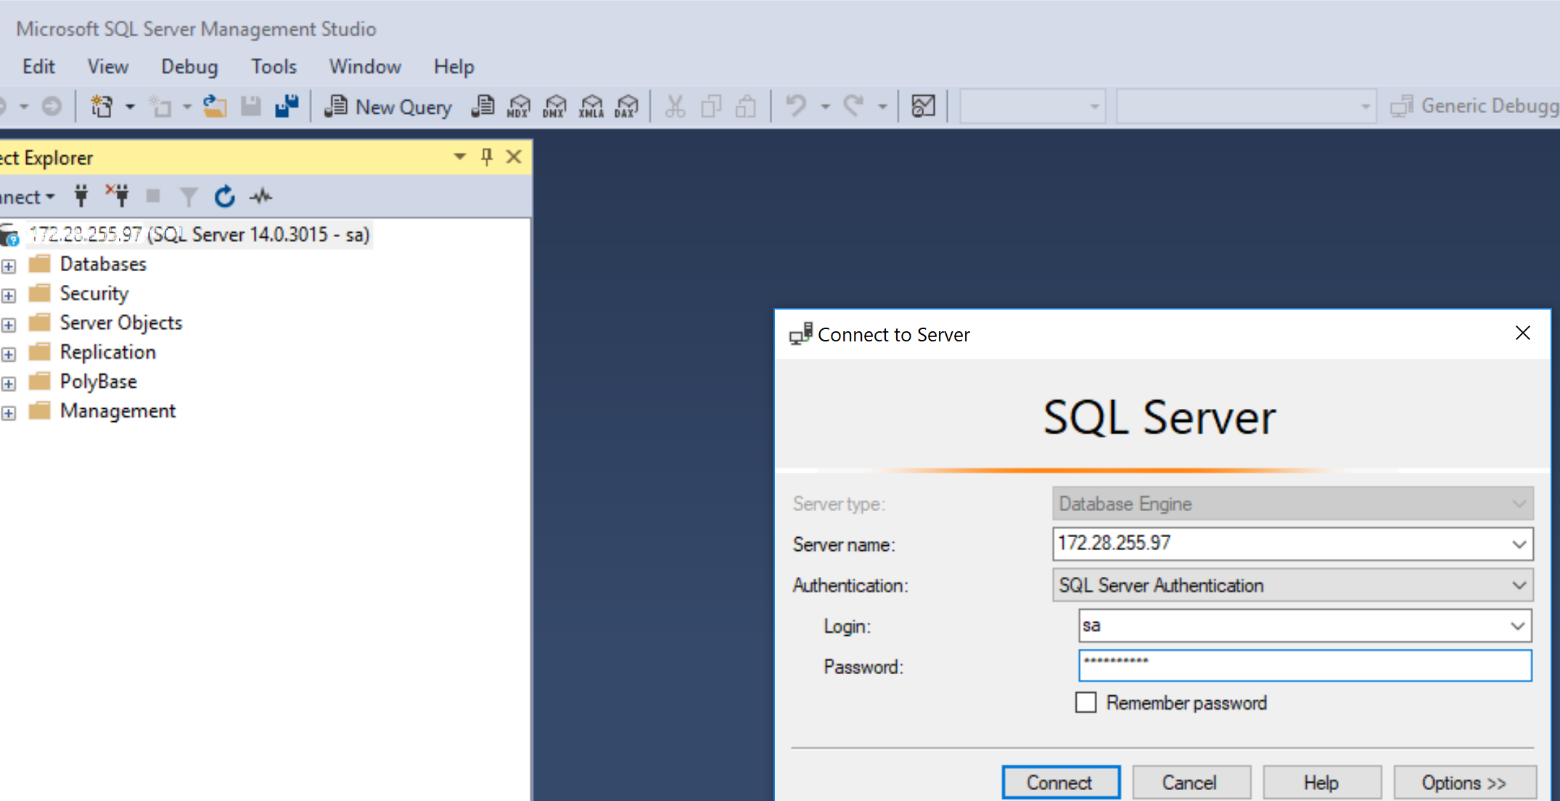Open the Tools menu

coord(274,67)
